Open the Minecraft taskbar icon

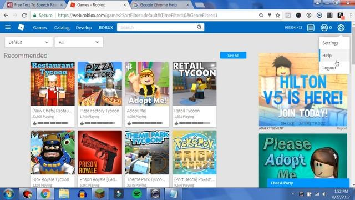(100, 194)
